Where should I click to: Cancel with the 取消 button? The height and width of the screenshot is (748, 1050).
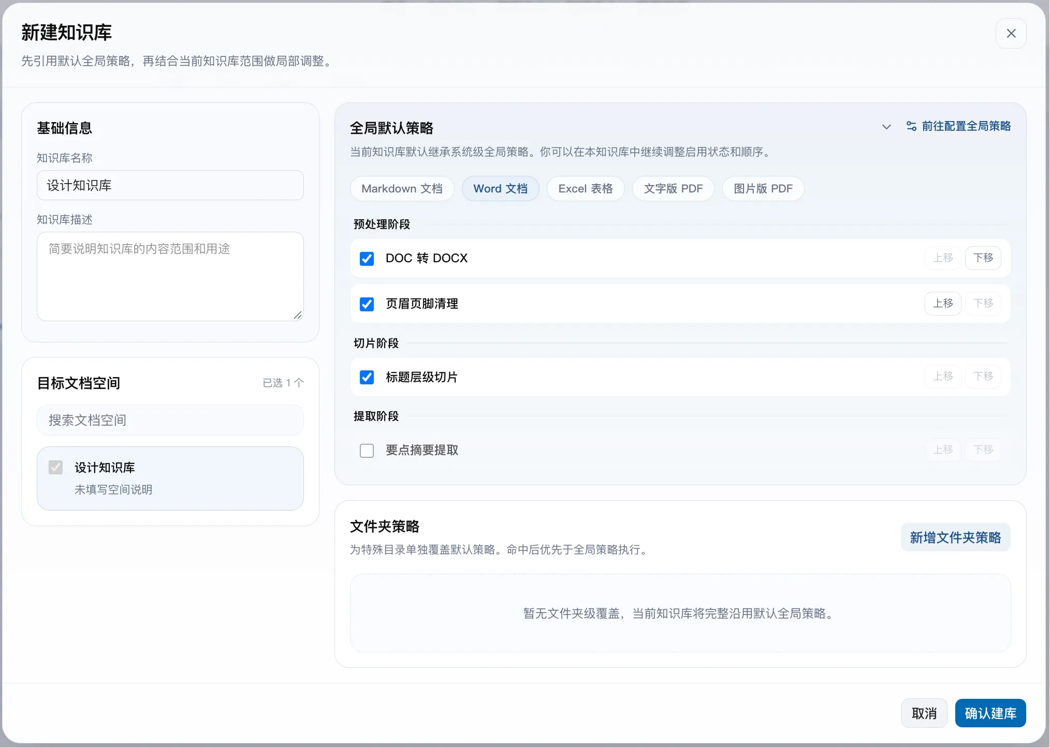(924, 714)
